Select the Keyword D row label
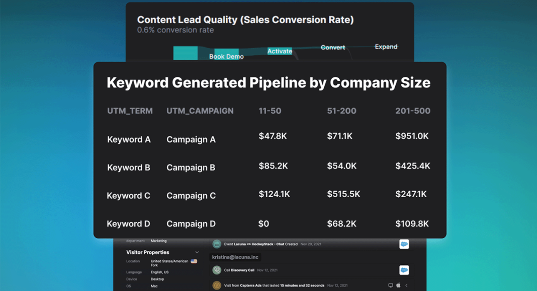The width and height of the screenshot is (537, 291). click(128, 224)
